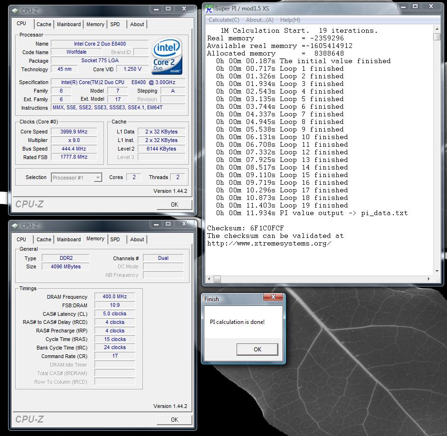Click the Super PI app icon in title bar

(209, 8)
